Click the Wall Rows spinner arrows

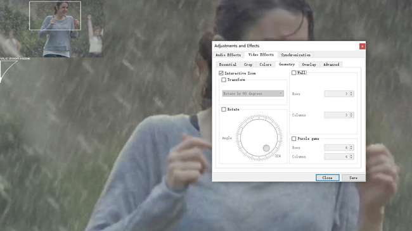click(x=351, y=94)
